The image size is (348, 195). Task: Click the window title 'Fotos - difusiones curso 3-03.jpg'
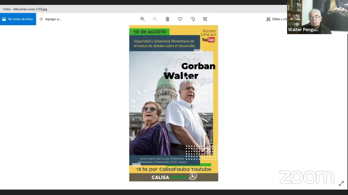point(25,9)
